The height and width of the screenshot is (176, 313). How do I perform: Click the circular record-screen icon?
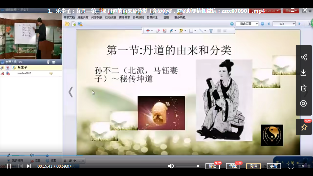[x=303, y=103]
